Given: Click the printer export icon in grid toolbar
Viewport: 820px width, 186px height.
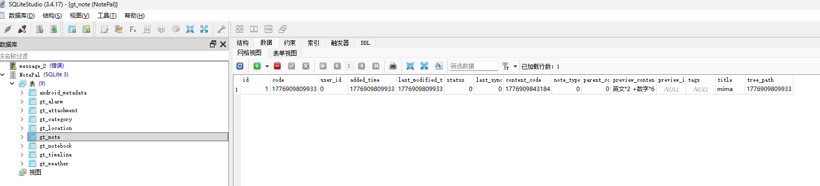Looking at the screenshot, I should 393,66.
